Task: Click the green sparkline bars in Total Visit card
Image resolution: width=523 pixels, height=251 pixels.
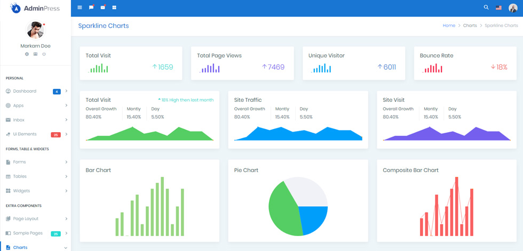Action: tap(98, 68)
